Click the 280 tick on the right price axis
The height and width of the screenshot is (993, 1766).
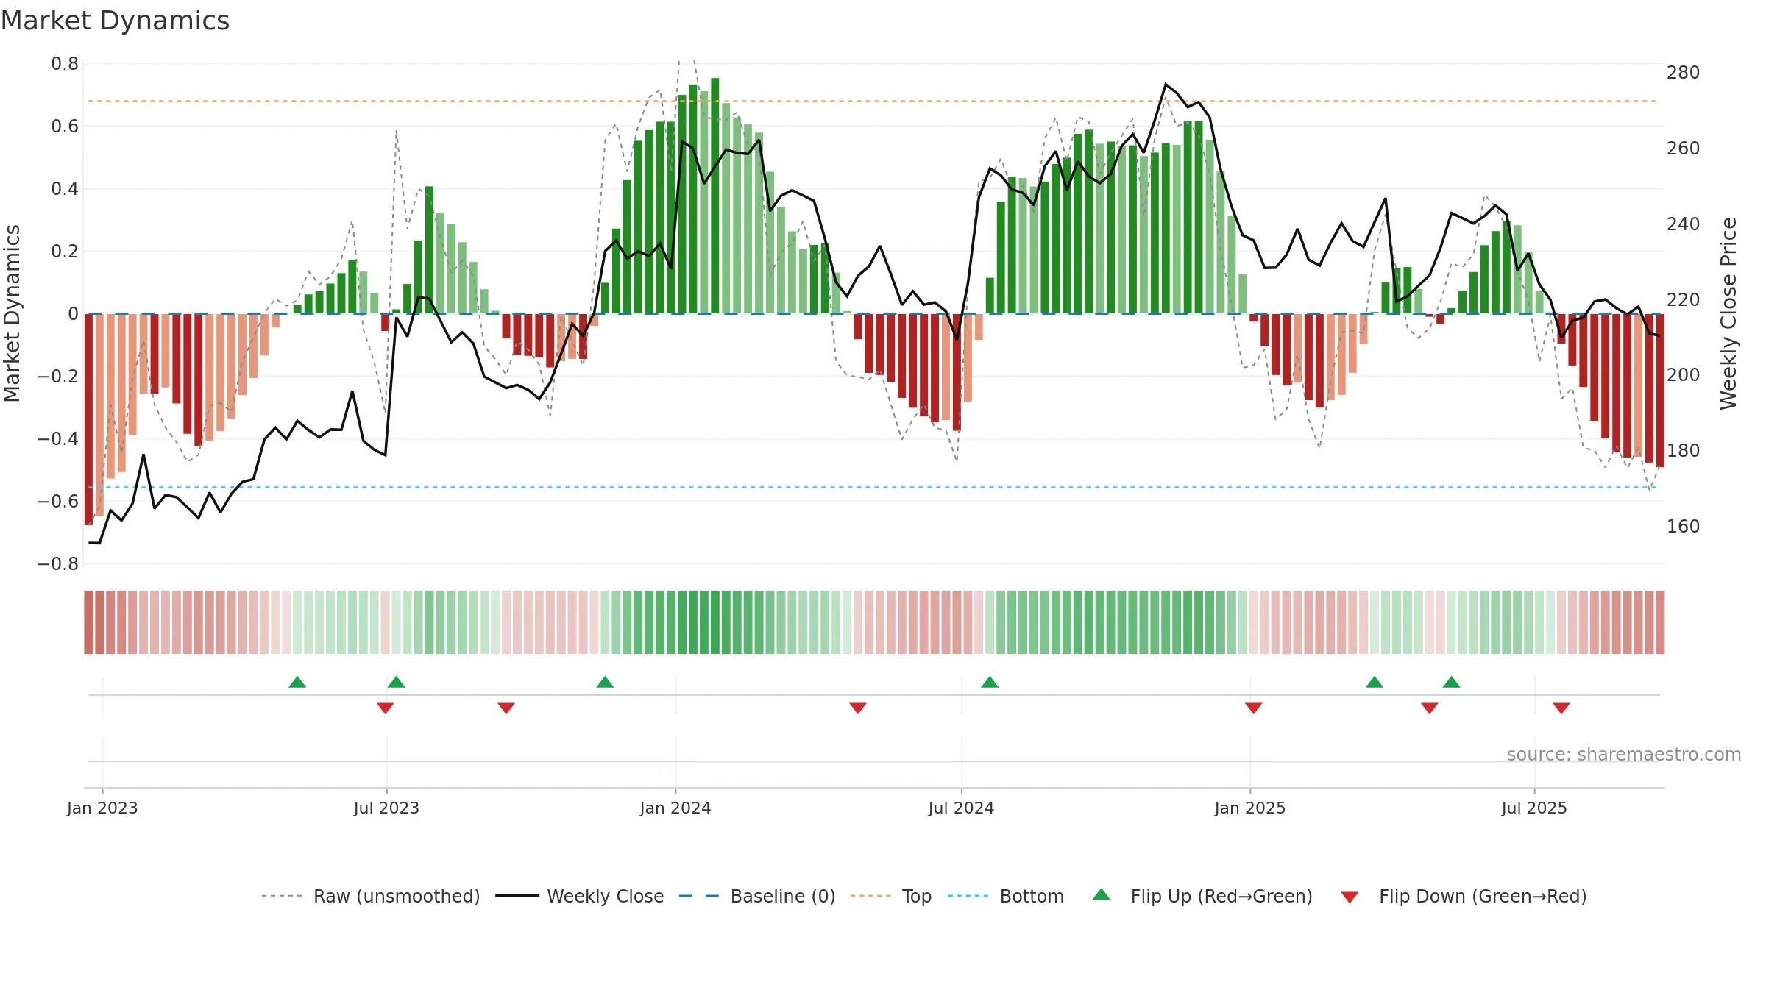[x=1684, y=73]
